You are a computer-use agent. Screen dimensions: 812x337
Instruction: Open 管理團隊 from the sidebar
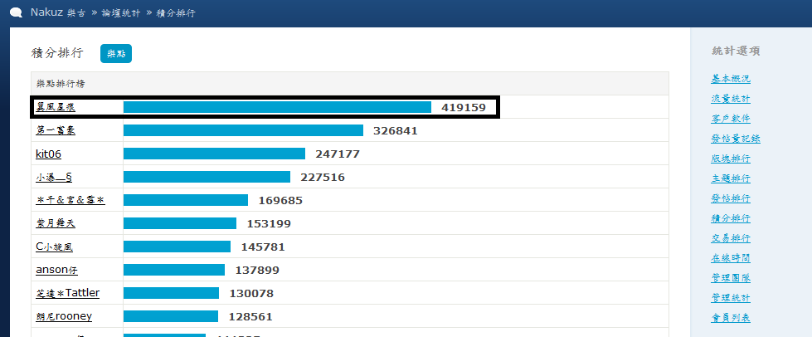(731, 278)
